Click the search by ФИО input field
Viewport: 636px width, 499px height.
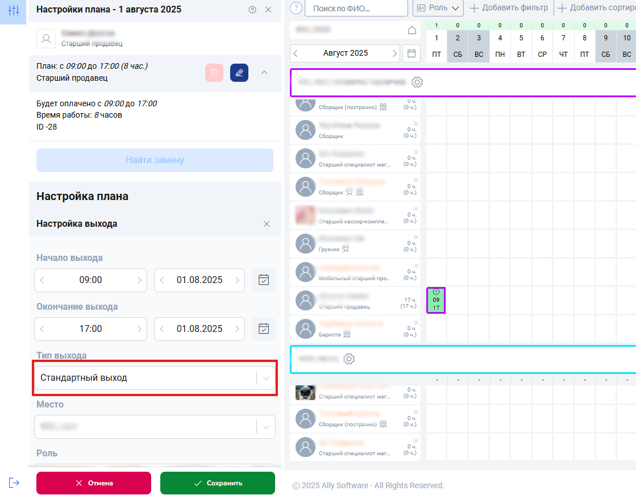(x=356, y=9)
